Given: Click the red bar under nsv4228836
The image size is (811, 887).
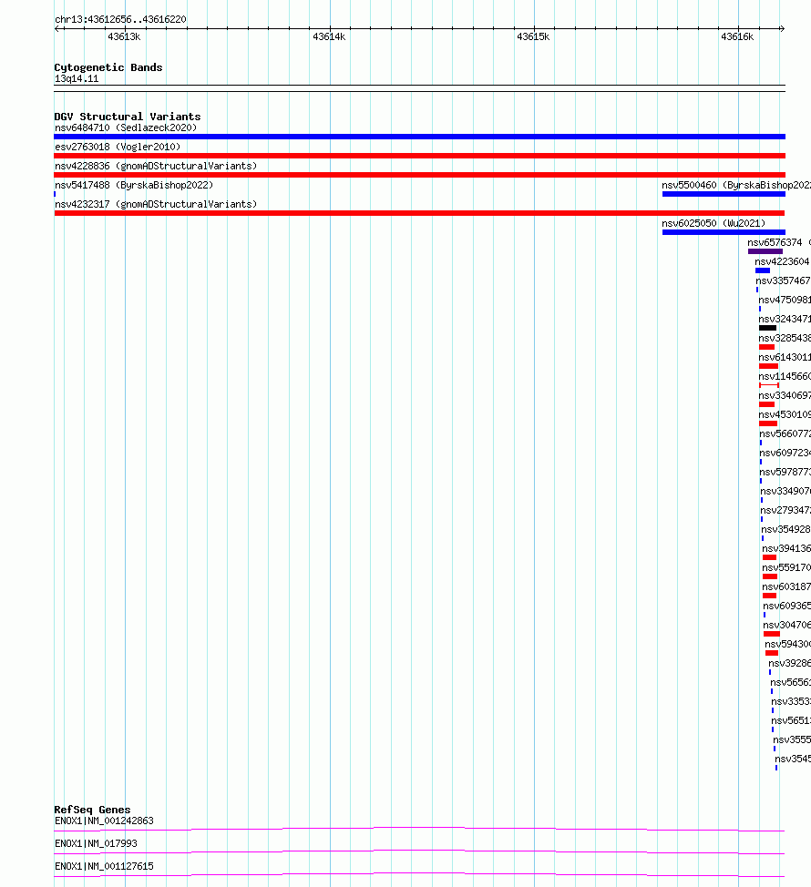Looking at the screenshot, I should (419, 175).
